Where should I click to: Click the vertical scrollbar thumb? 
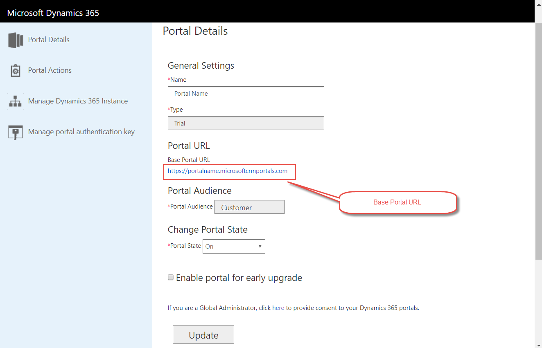(x=539, y=139)
